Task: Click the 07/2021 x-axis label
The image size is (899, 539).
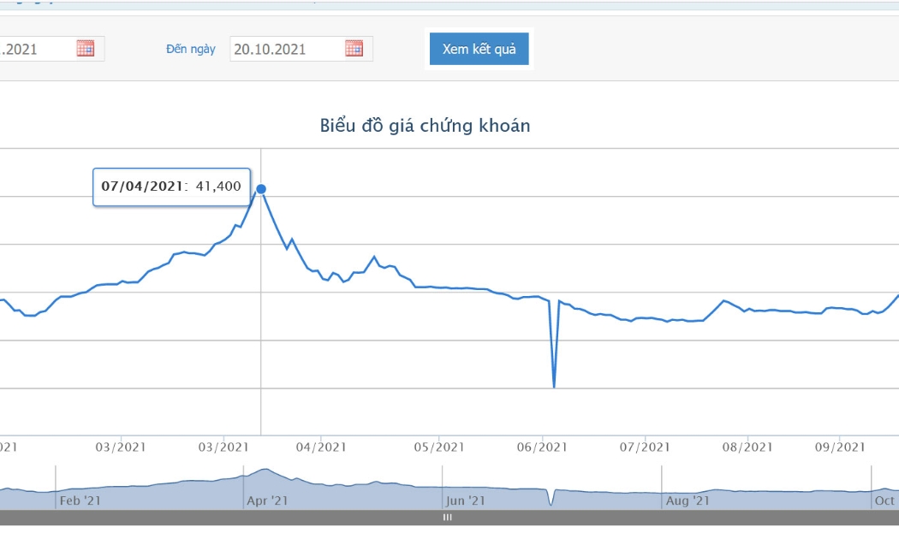Action: [645, 447]
